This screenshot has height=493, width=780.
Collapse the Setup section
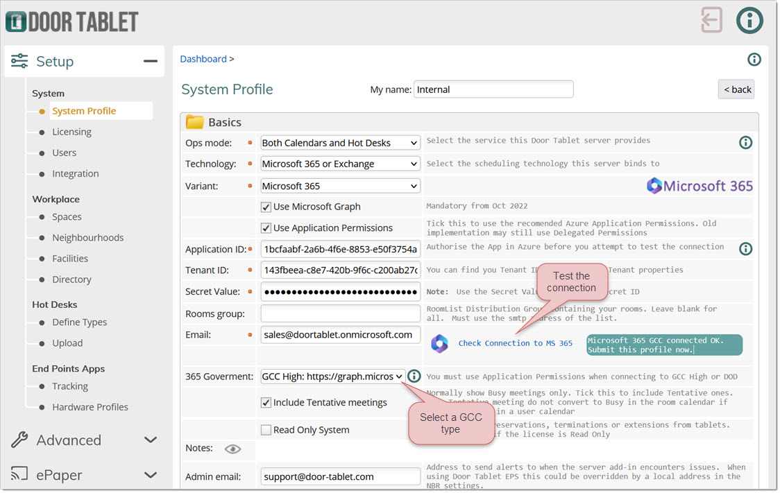150,61
